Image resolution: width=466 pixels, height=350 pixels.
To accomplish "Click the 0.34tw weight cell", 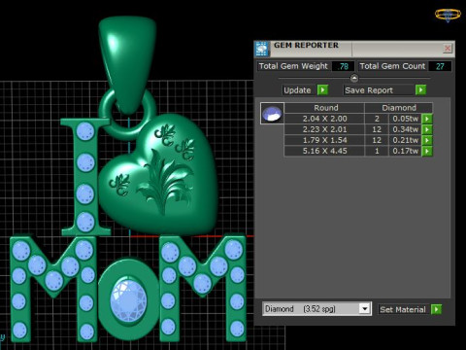I will tap(406, 129).
